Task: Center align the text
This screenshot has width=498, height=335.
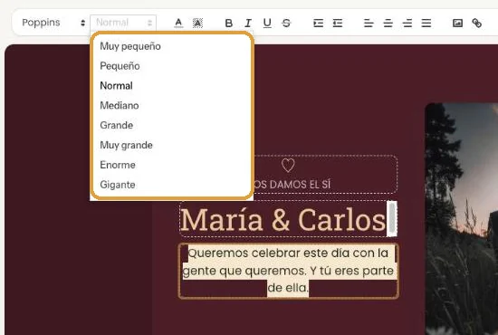Action: click(388, 23)
